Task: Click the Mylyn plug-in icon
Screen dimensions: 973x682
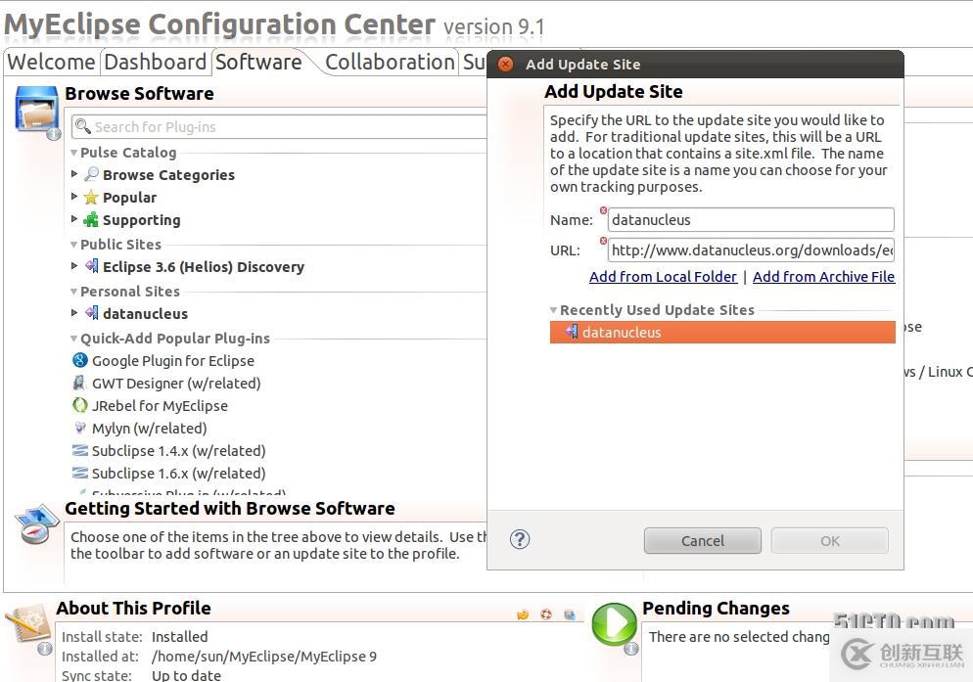Action: coord(80,428)
